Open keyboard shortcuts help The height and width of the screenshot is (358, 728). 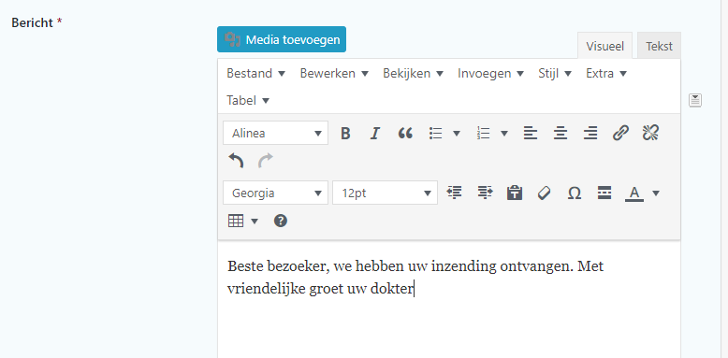(281, 221)
